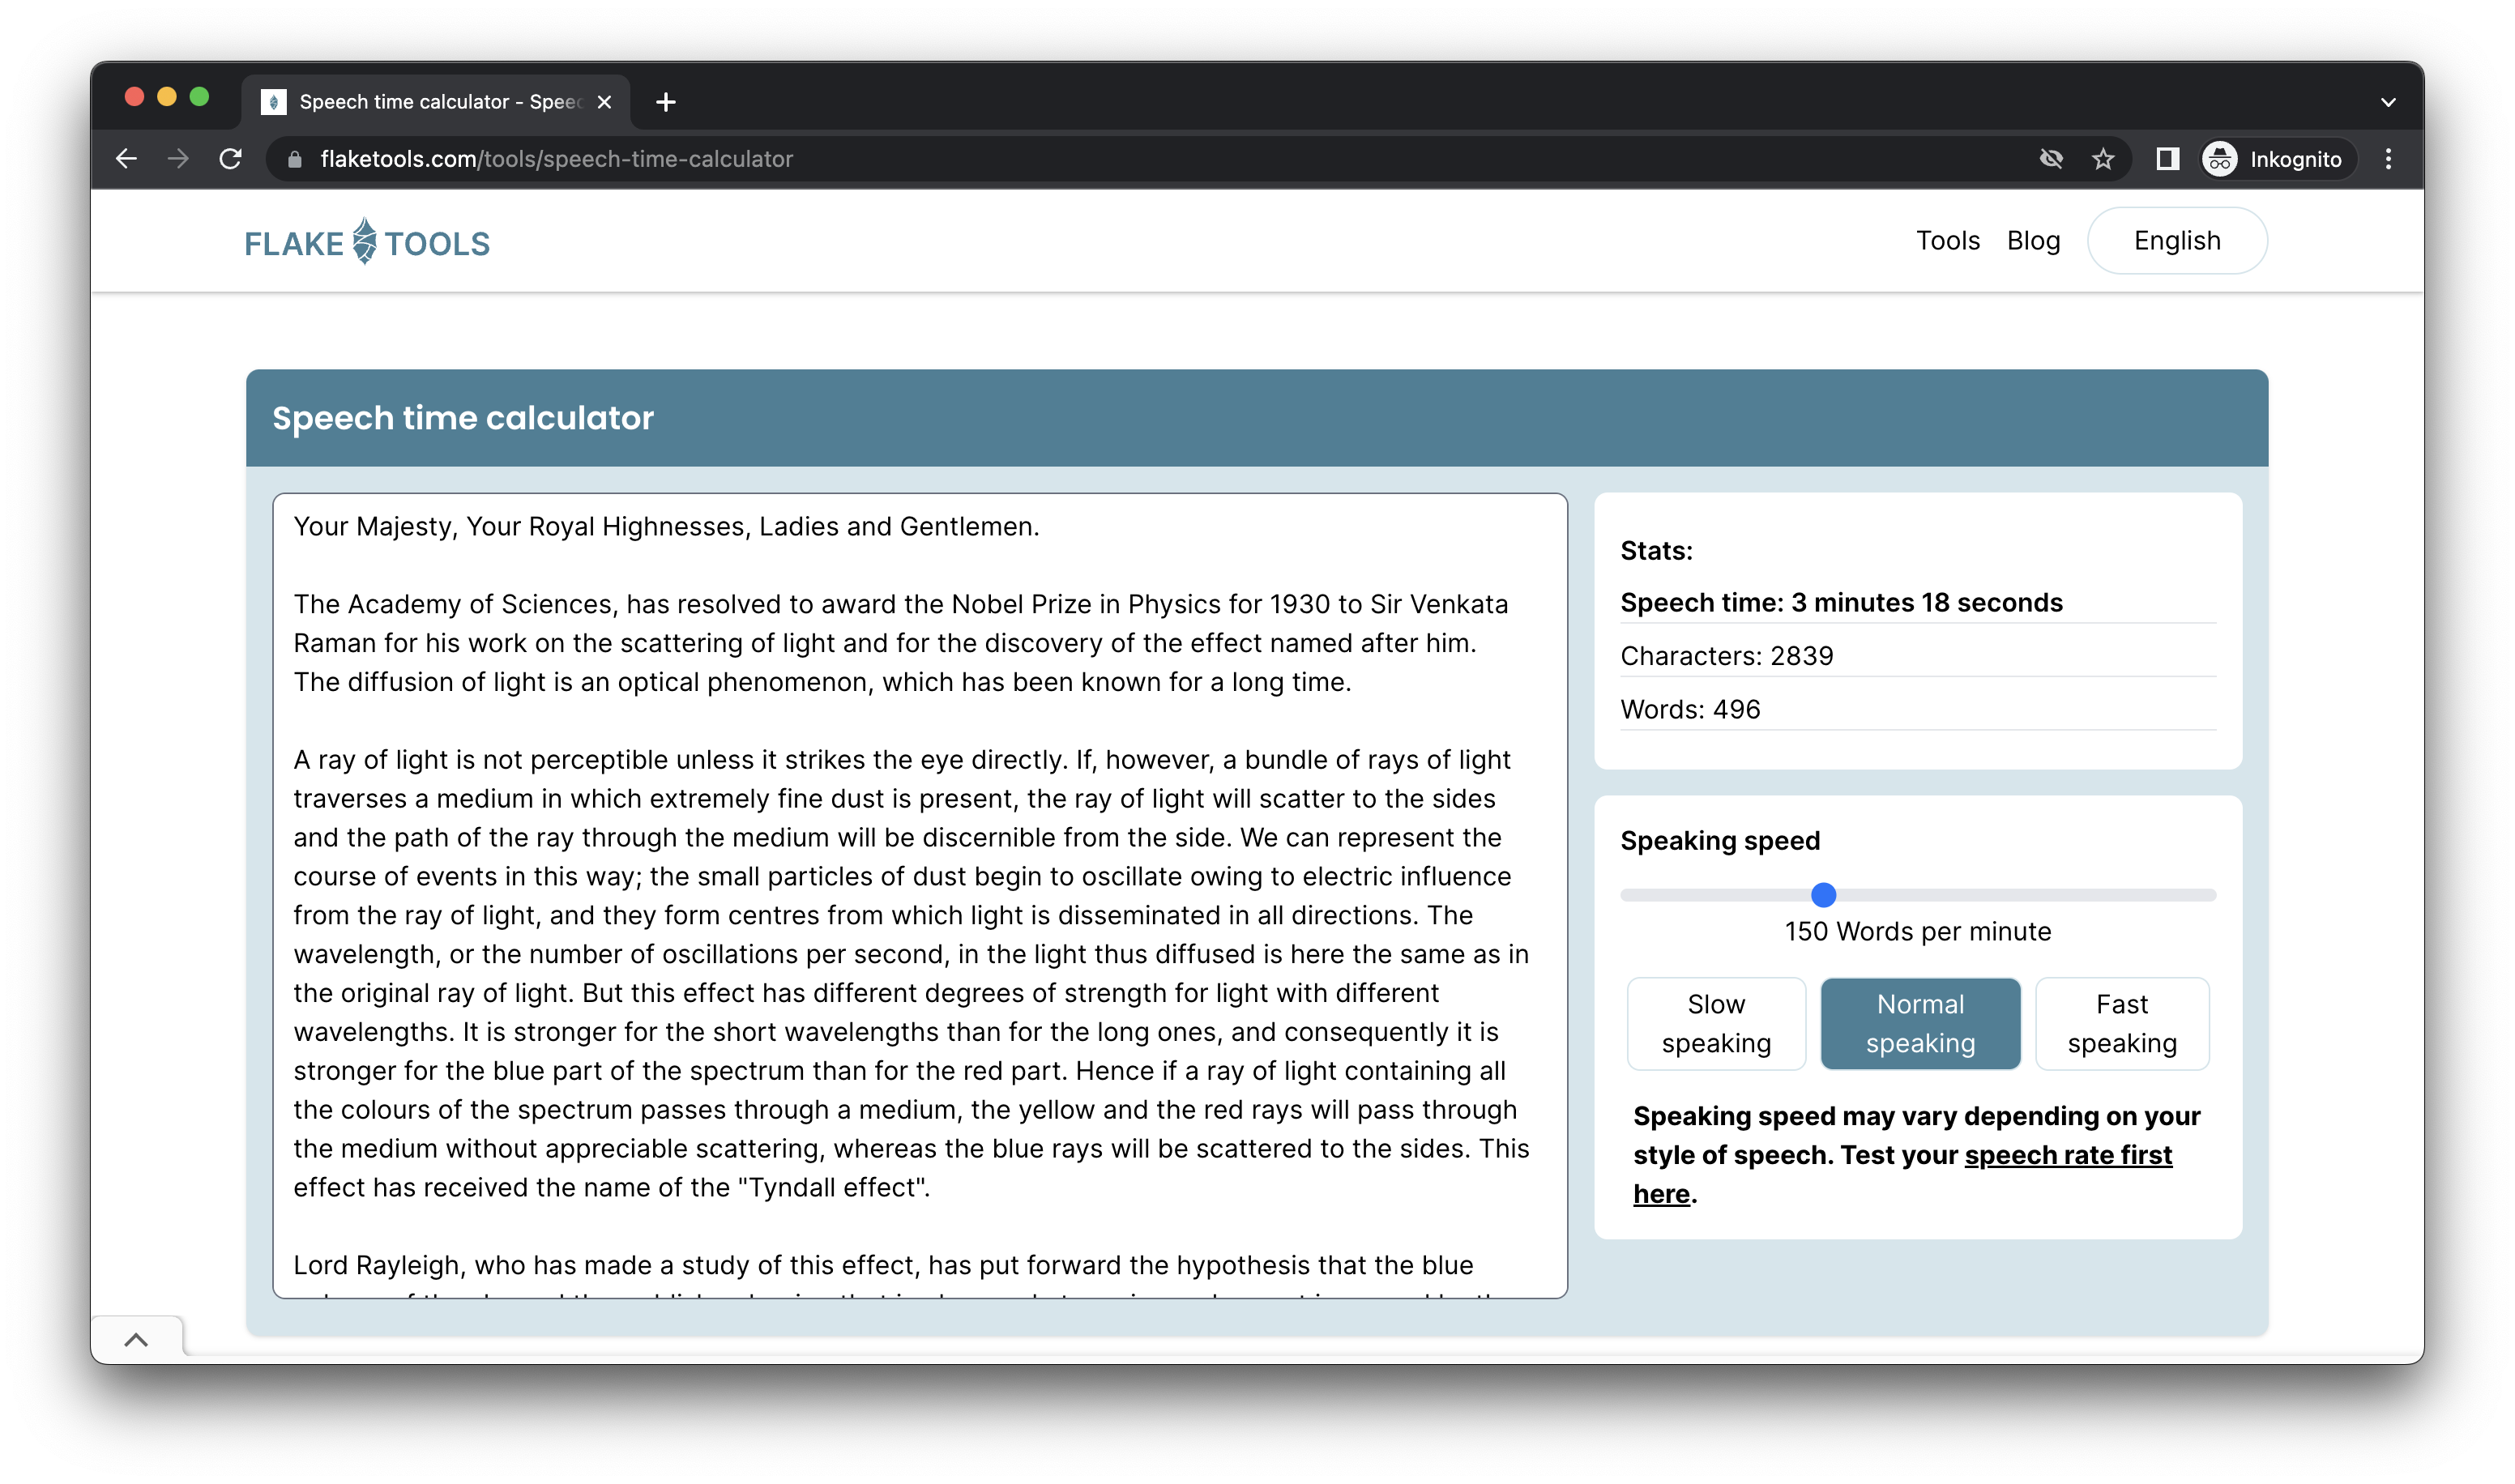The image size is (2515, 1484).
Task: Click the 'Speaking speed' heading
Action: click(1720, 841)
